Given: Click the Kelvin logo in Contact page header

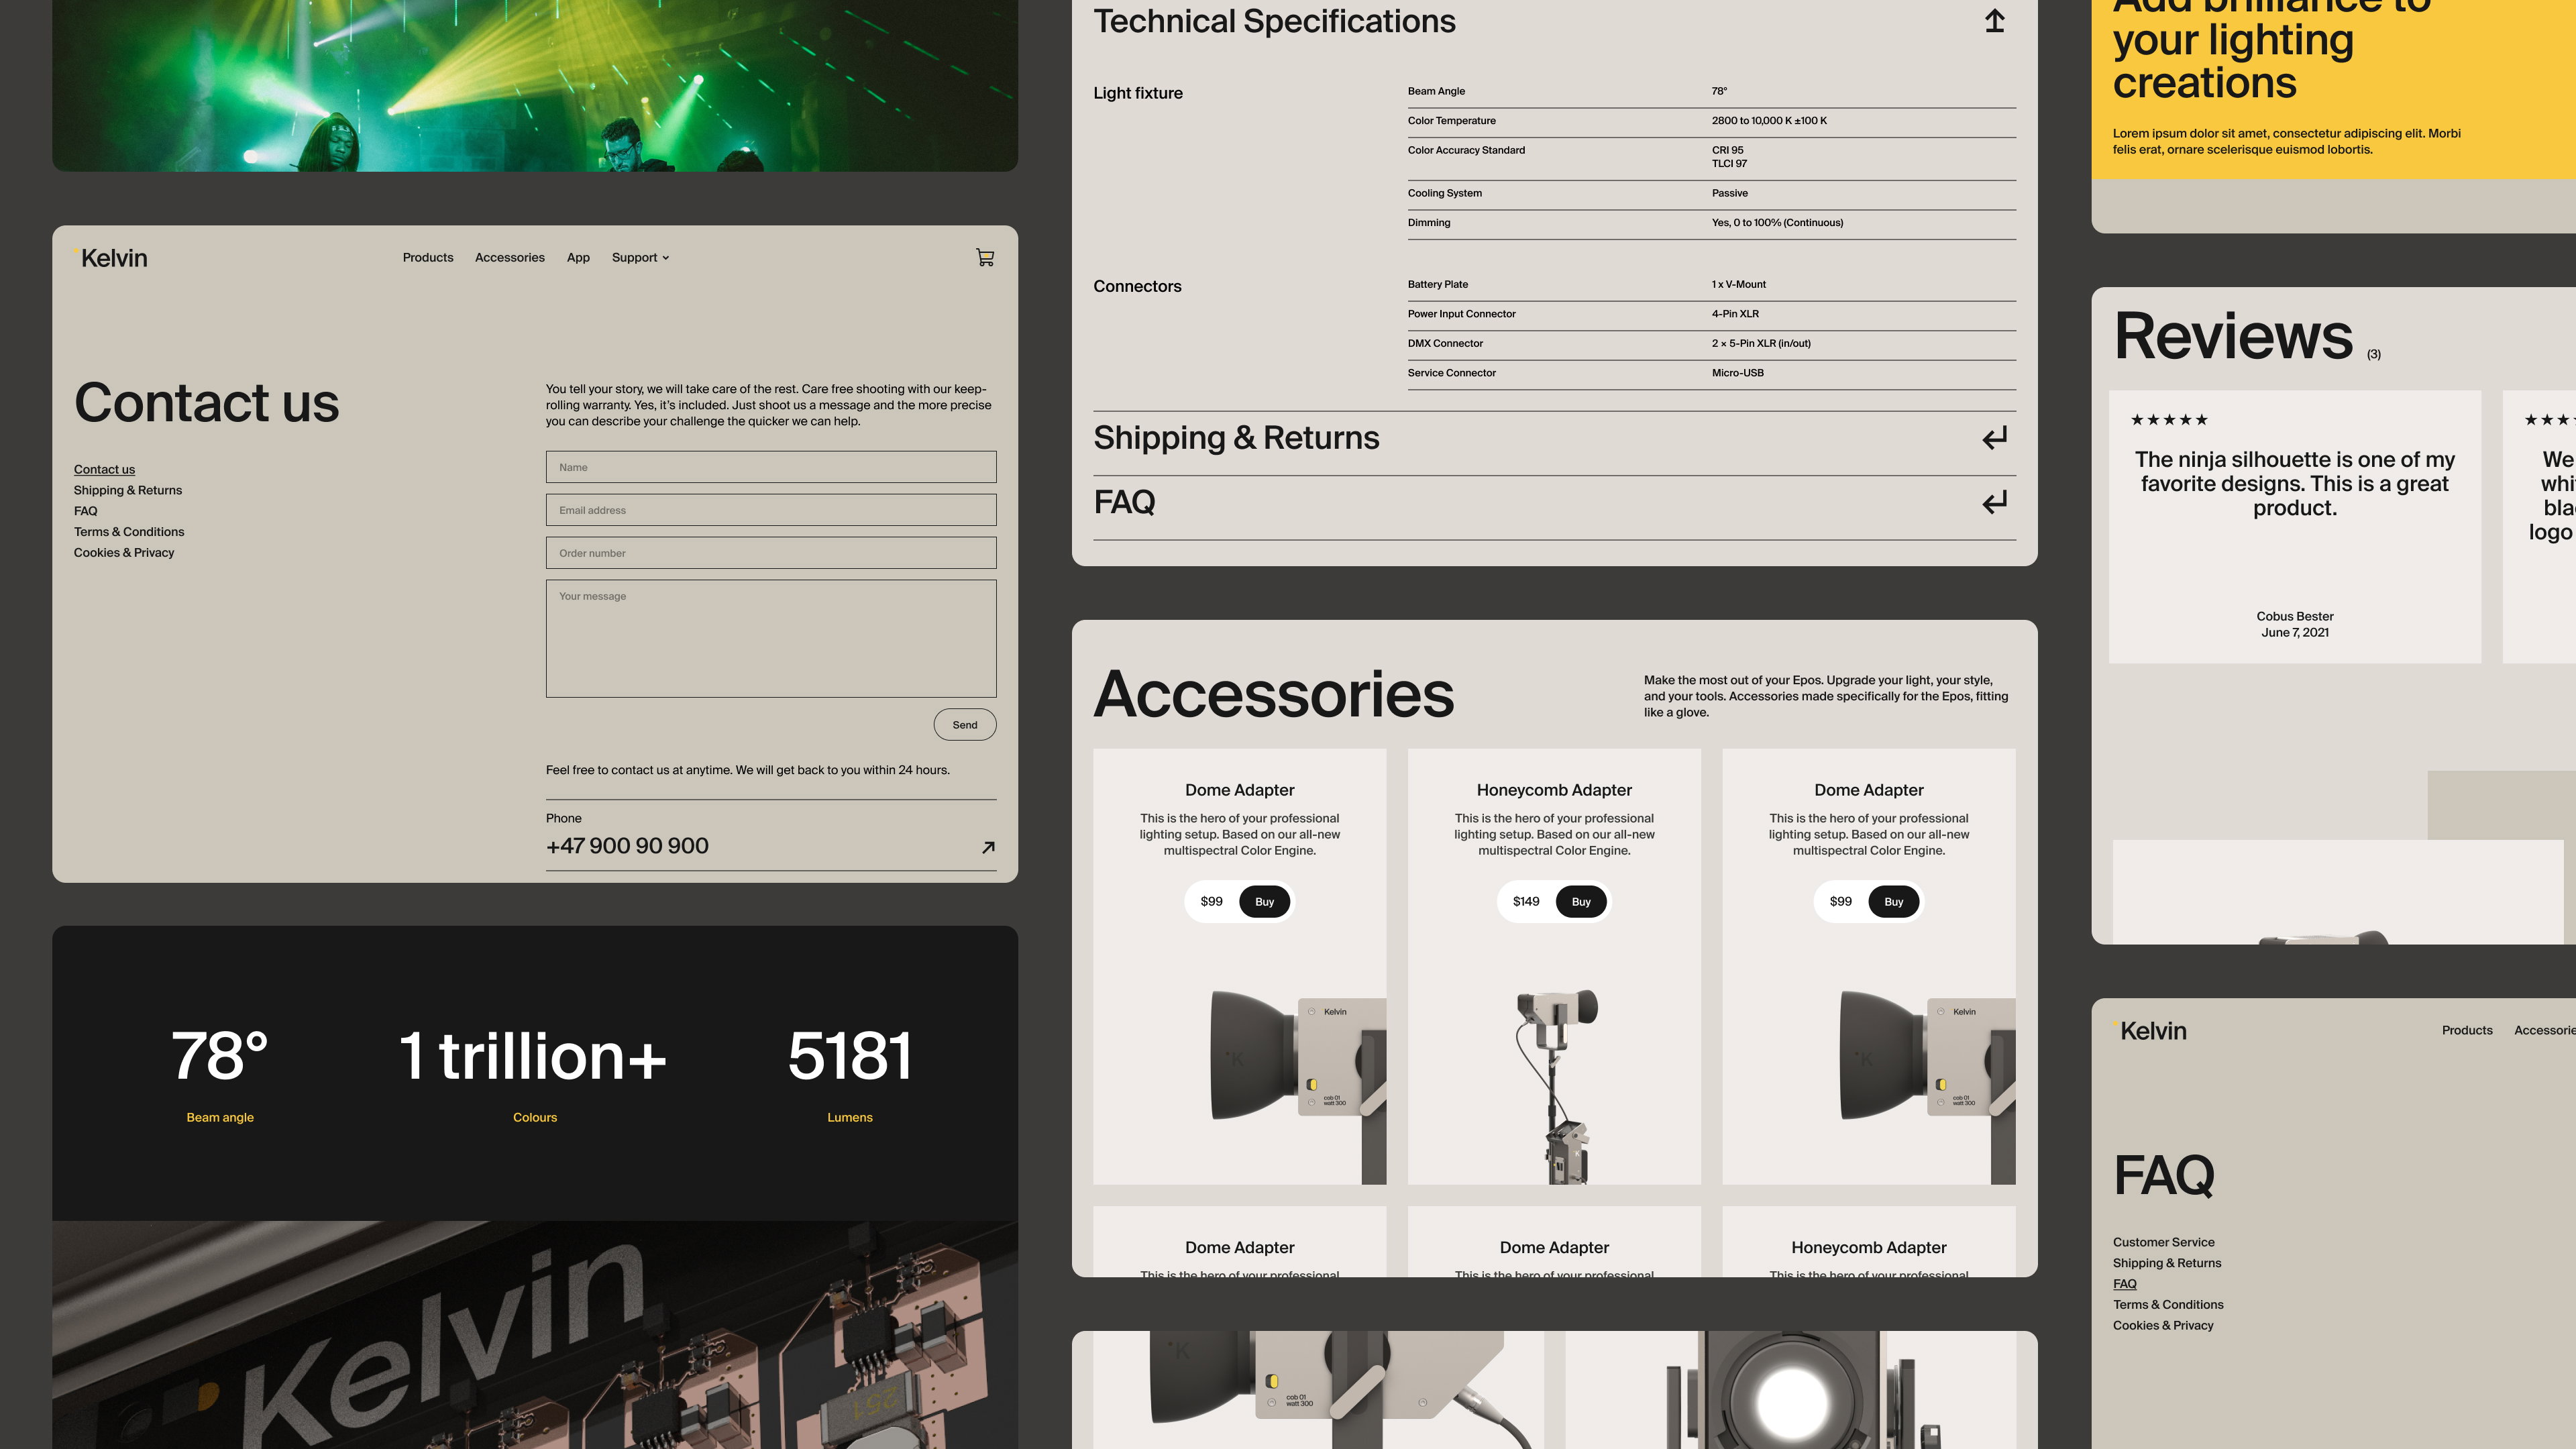Looking at the screenshot, I should tap(111, 258).
